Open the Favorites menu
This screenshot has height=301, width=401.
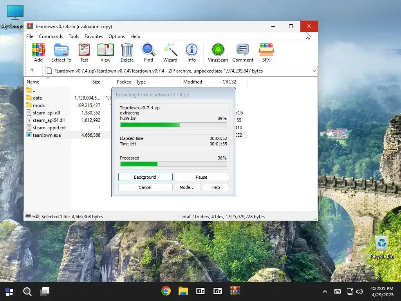(94, 36)
